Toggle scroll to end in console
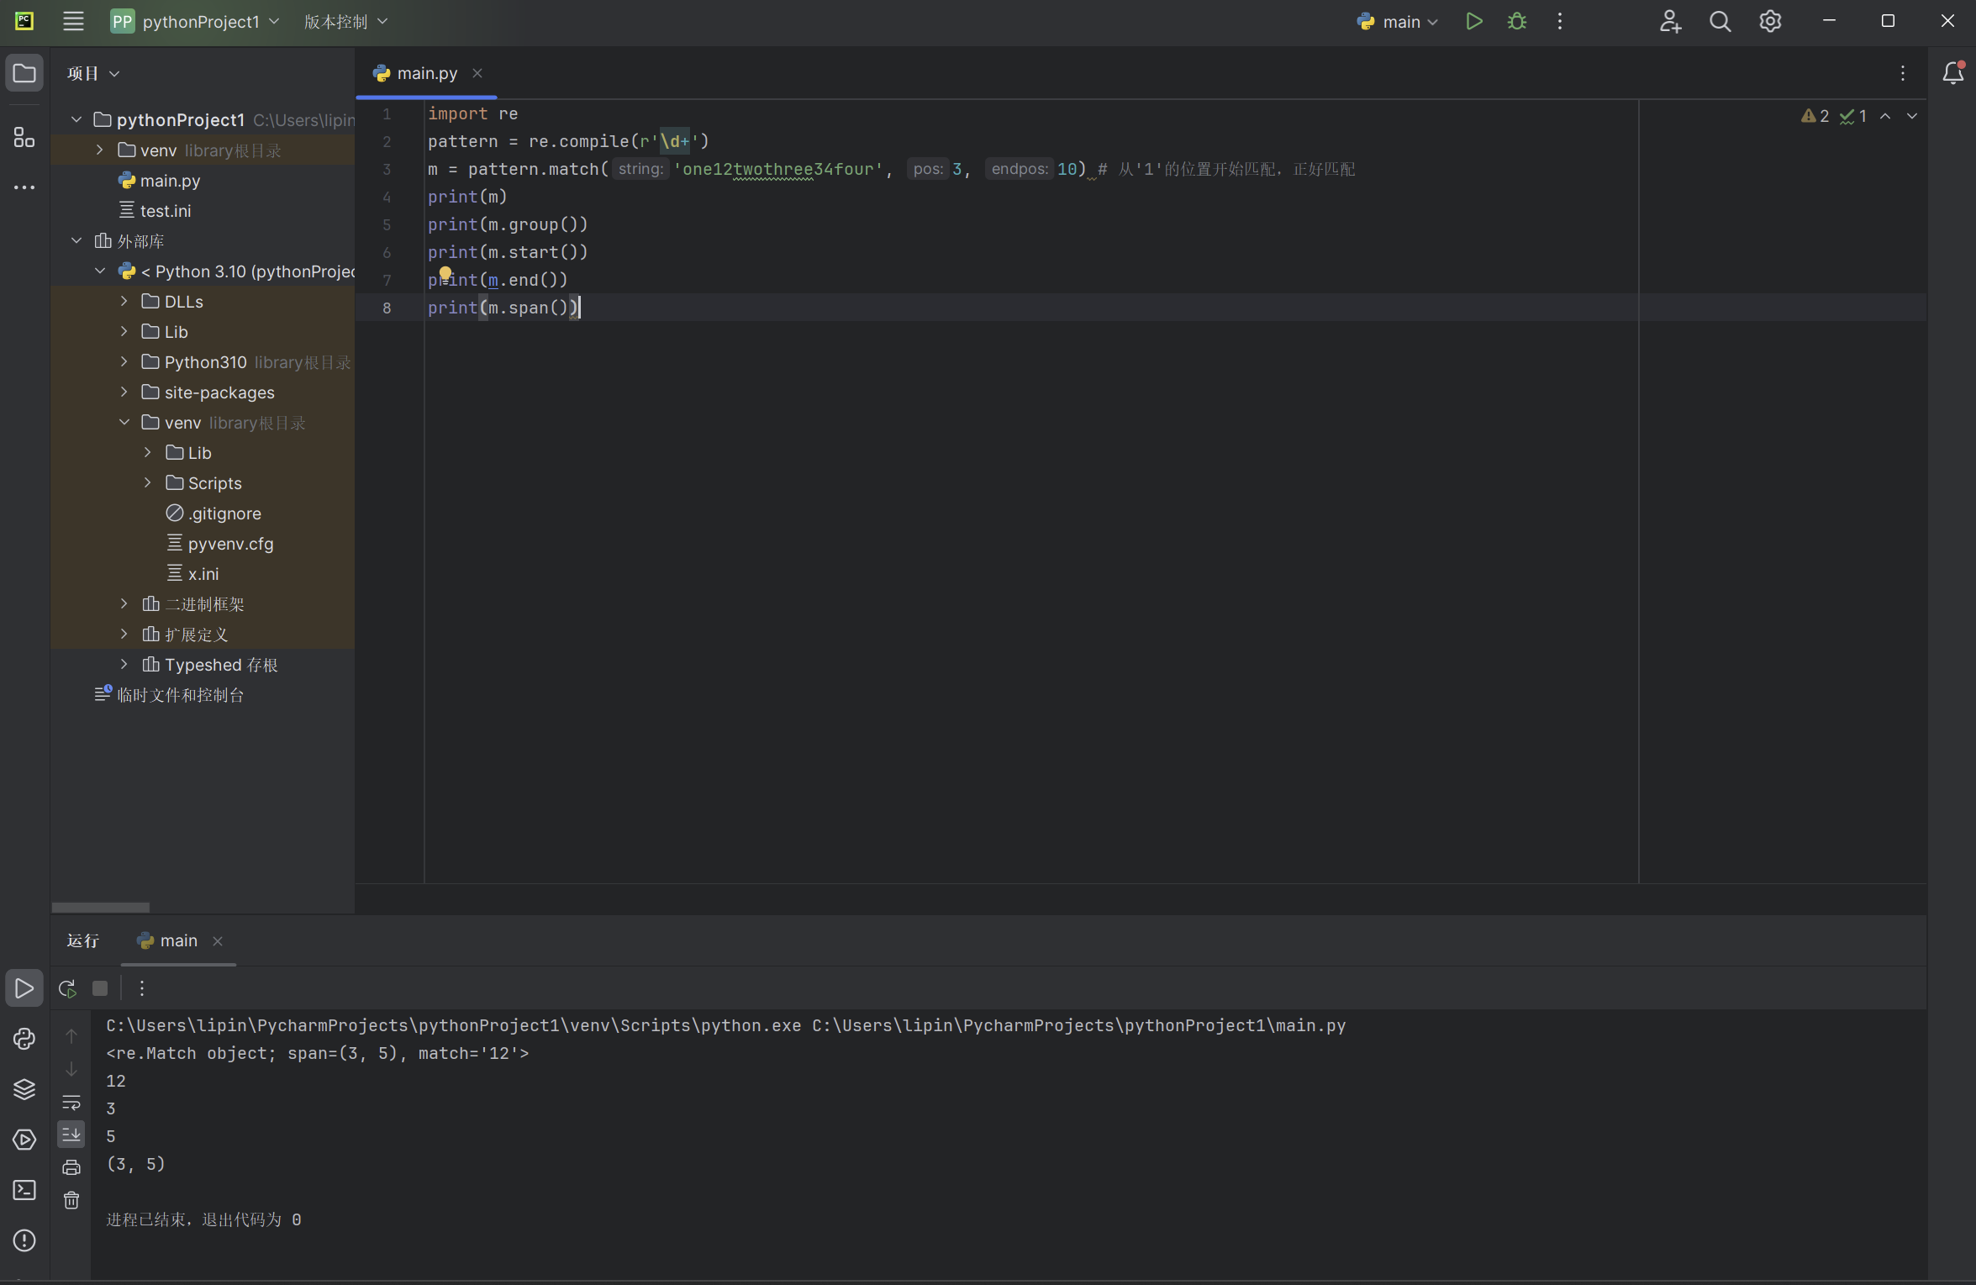 pos(71,1135)
